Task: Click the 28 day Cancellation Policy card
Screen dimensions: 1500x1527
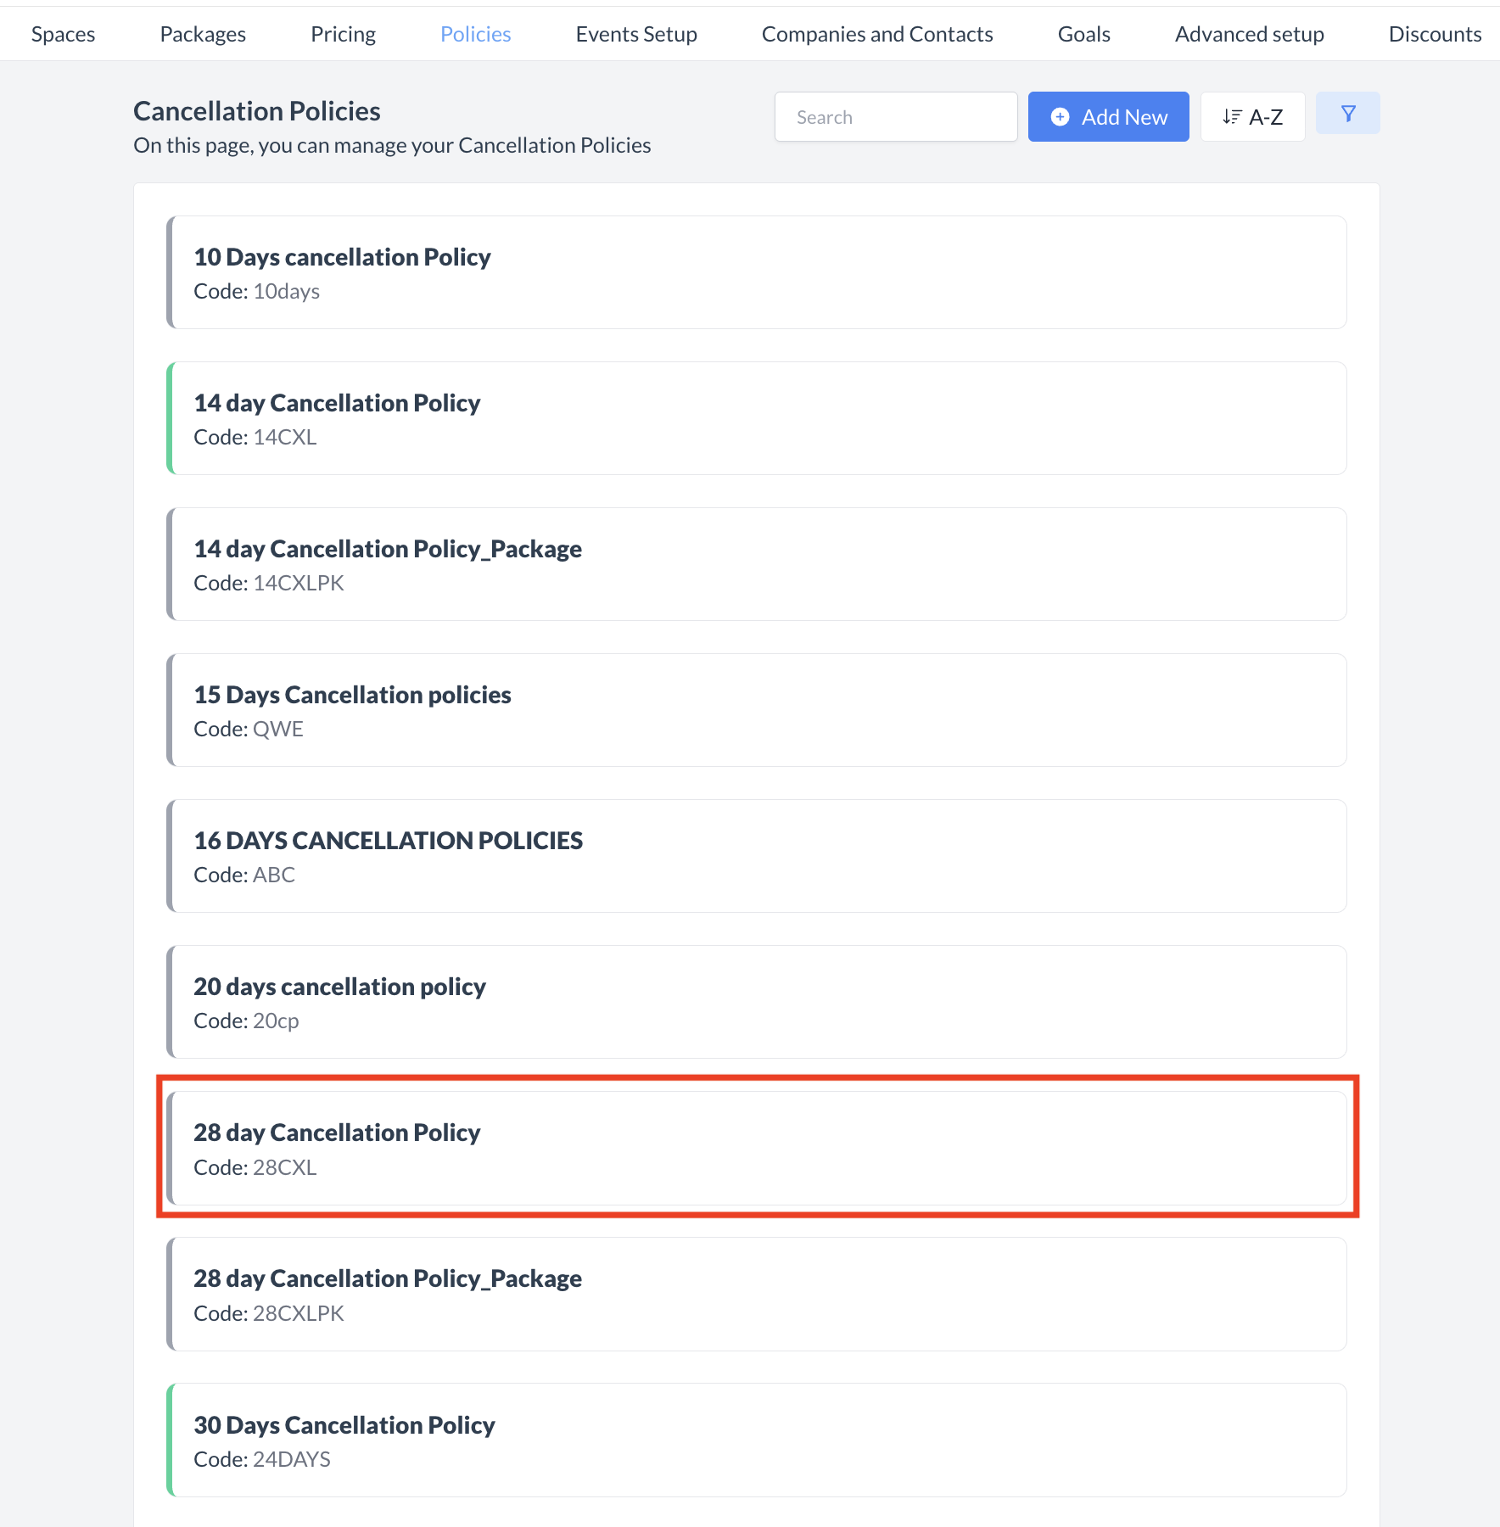Action: 755,1148
